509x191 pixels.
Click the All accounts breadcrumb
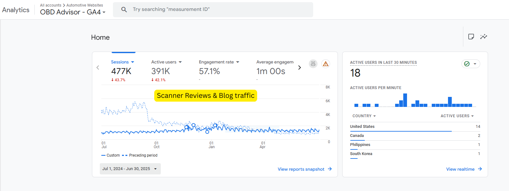(x=51, y=5)
